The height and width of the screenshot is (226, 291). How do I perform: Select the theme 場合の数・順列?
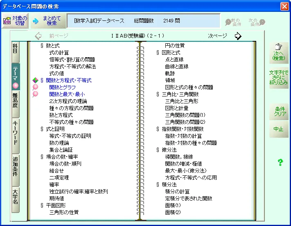(65, 163)
